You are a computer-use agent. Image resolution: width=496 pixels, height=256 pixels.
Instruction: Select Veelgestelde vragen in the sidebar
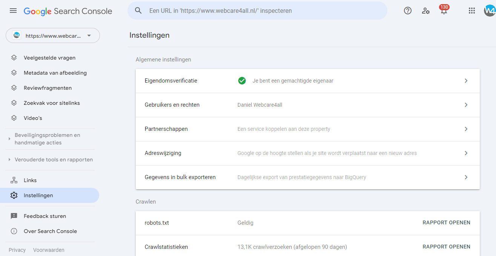click(49, 57)
